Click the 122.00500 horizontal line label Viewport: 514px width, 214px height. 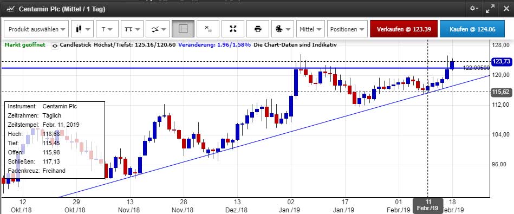click(x=476, y=68)
